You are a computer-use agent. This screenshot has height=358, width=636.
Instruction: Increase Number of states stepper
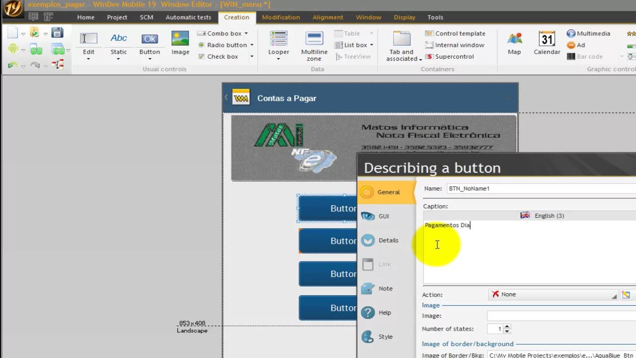(507, 327)
